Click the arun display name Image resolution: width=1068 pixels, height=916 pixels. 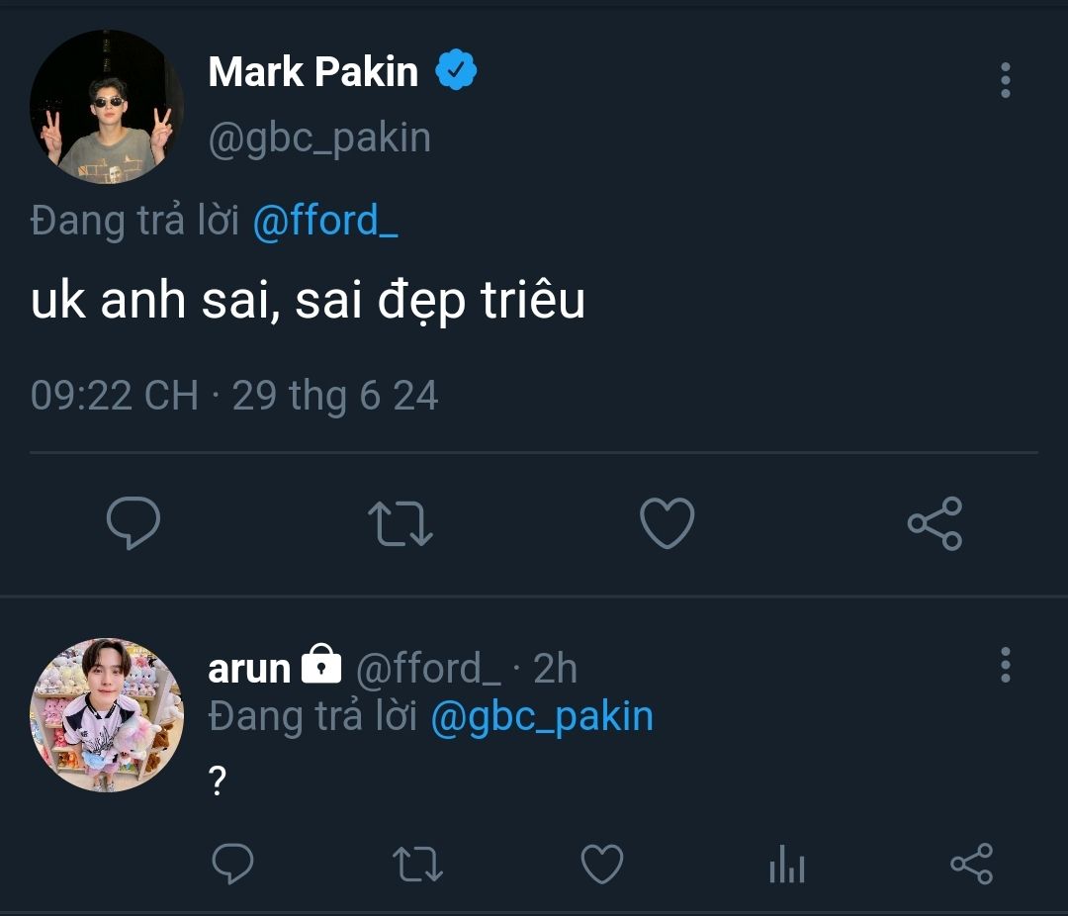coord(248,669)
